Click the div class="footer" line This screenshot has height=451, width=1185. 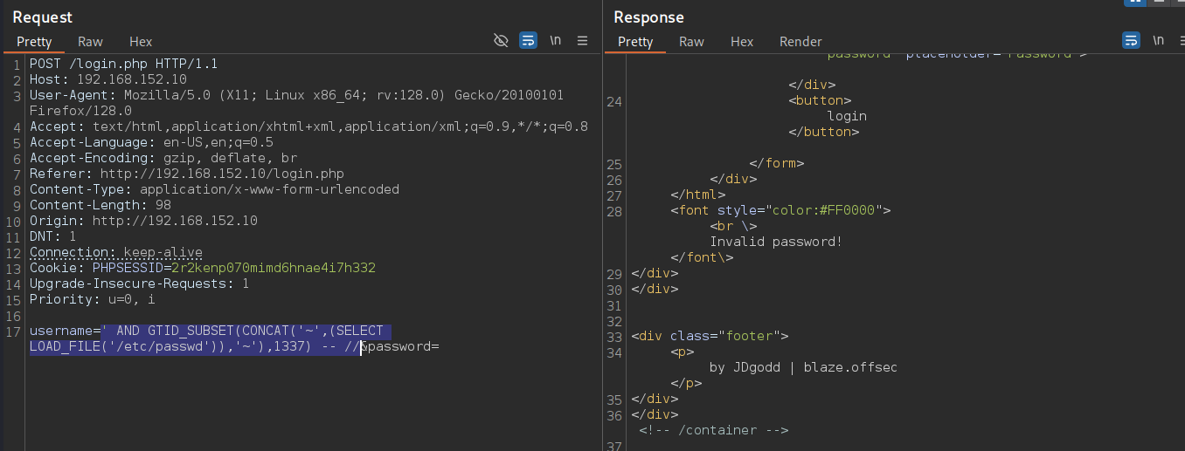point(710,336)
